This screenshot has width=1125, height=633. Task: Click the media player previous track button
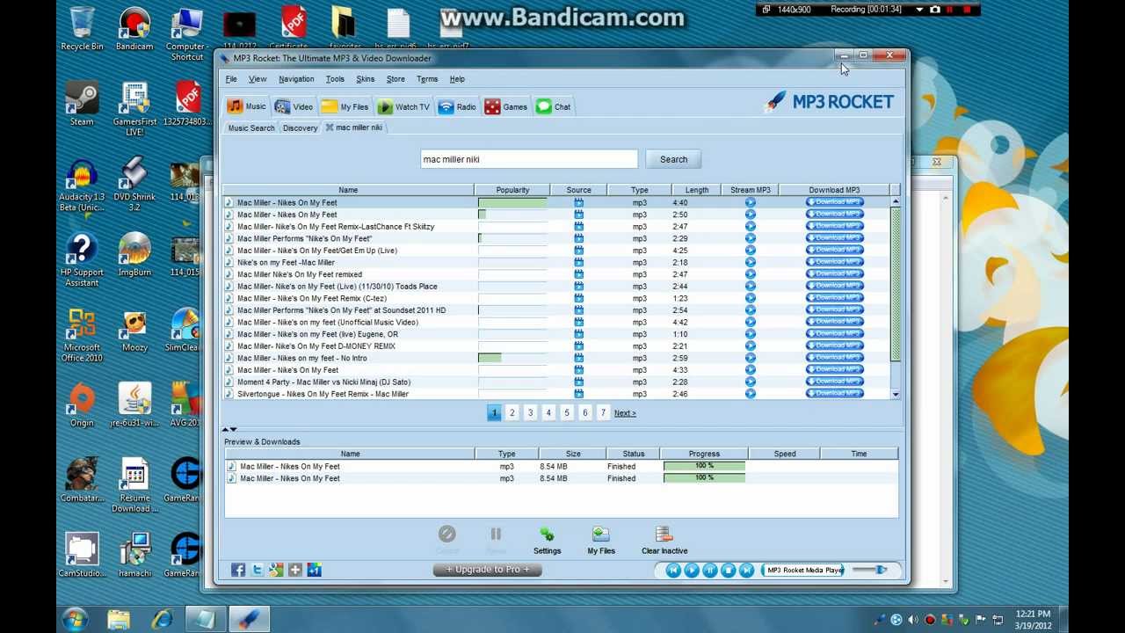[x=673, y=570]
